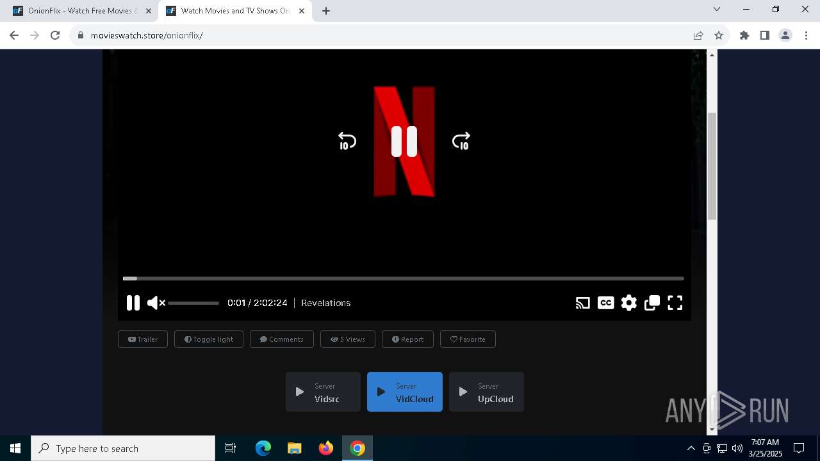The image size is (820, 461).
Task: Select the UpCloud server
Action: tap(486, 392)
